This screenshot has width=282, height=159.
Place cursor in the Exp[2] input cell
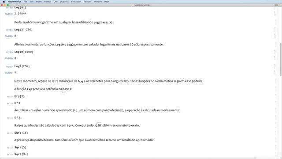[x=19, y=96]
